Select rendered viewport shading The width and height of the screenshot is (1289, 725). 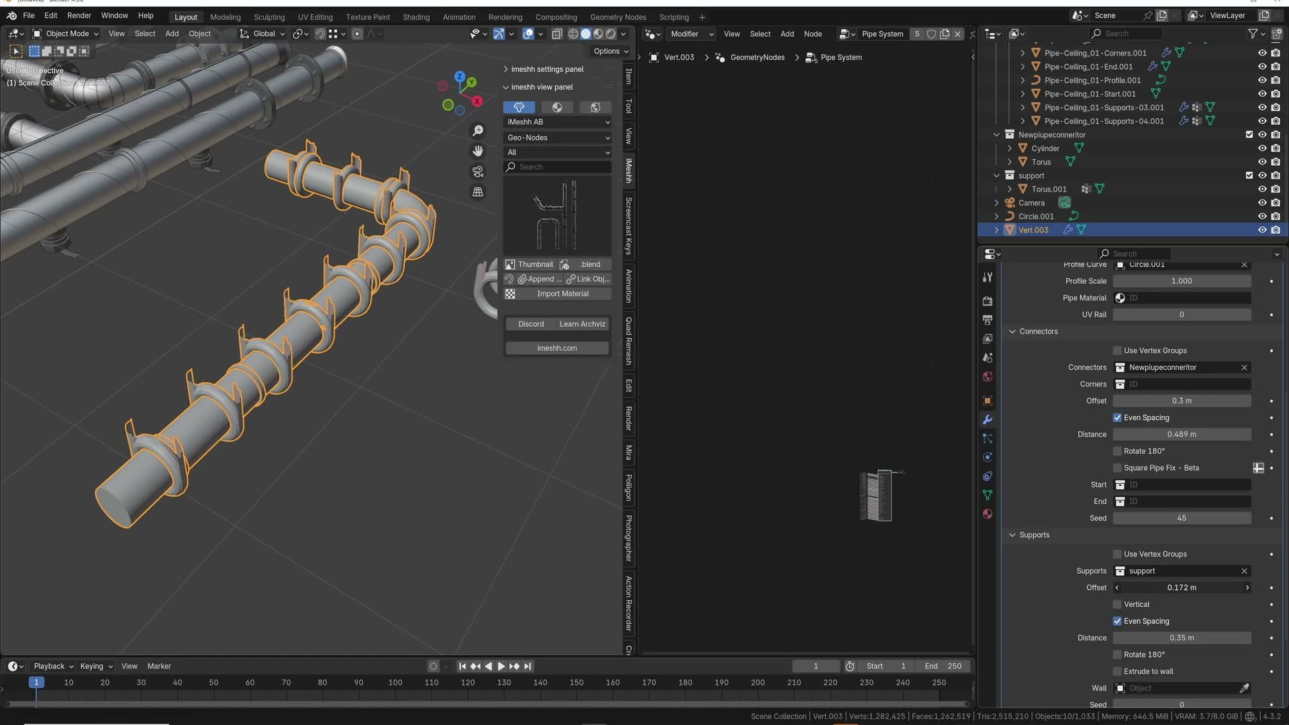coord(611,34)
